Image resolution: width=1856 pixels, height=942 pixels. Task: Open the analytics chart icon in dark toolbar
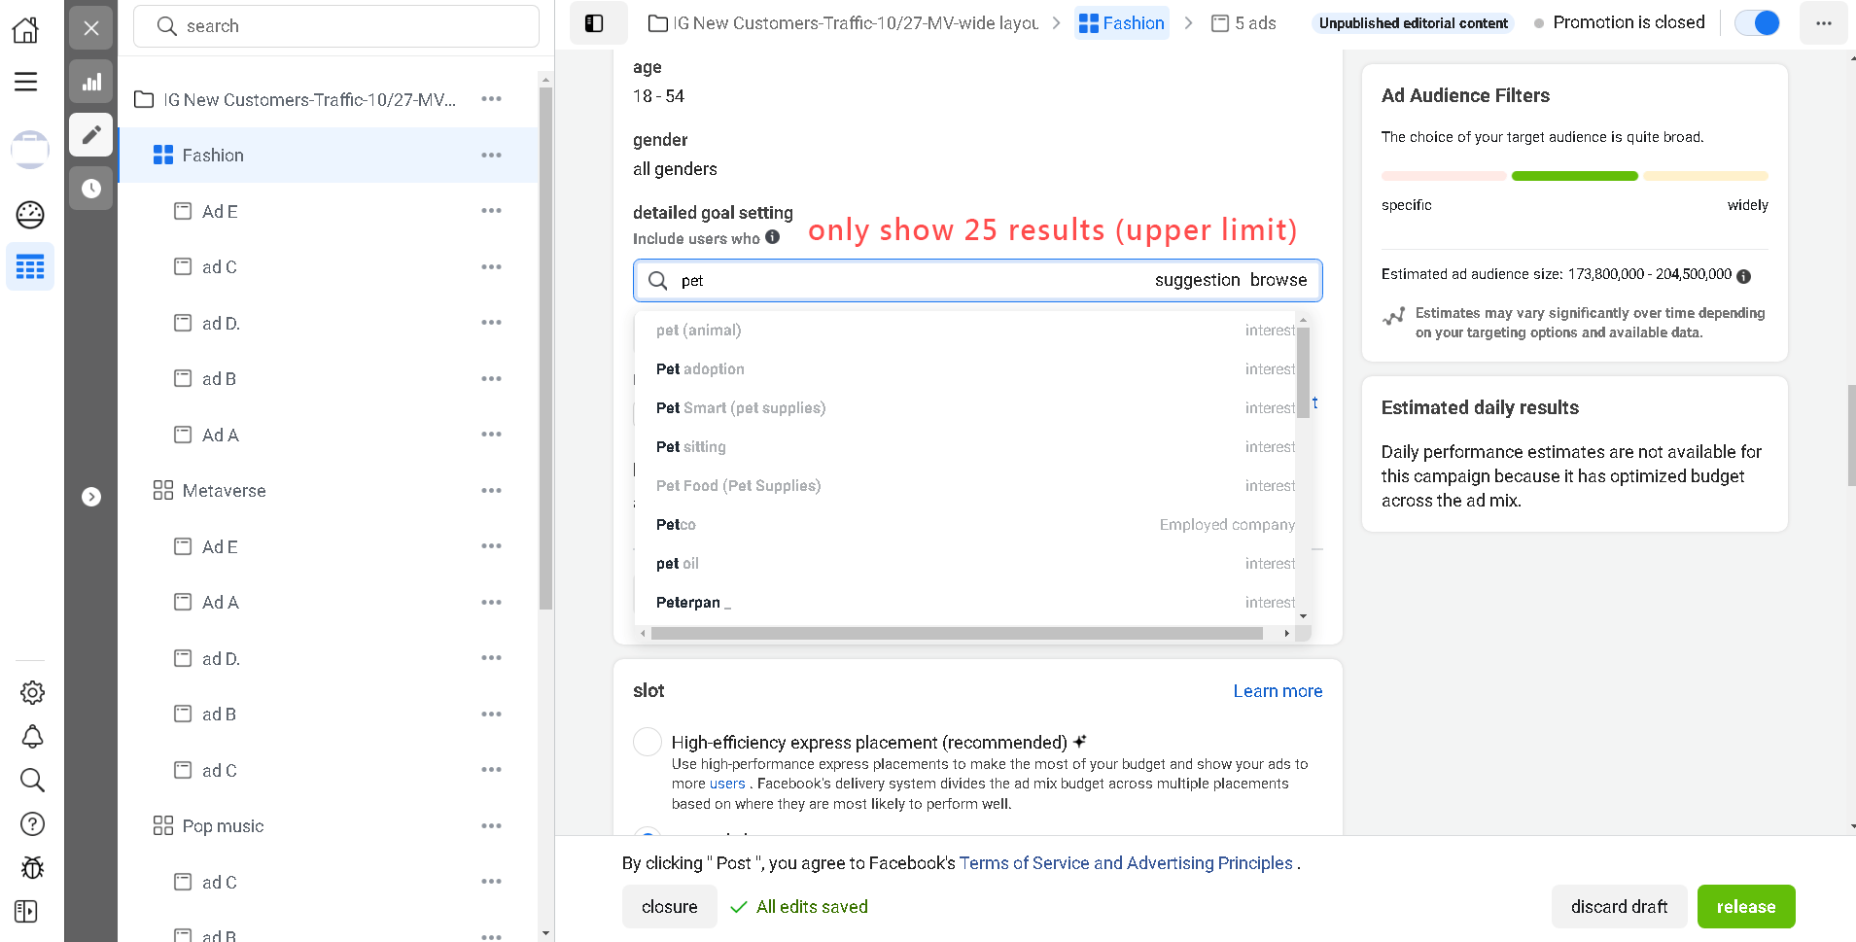pos(90,82)
